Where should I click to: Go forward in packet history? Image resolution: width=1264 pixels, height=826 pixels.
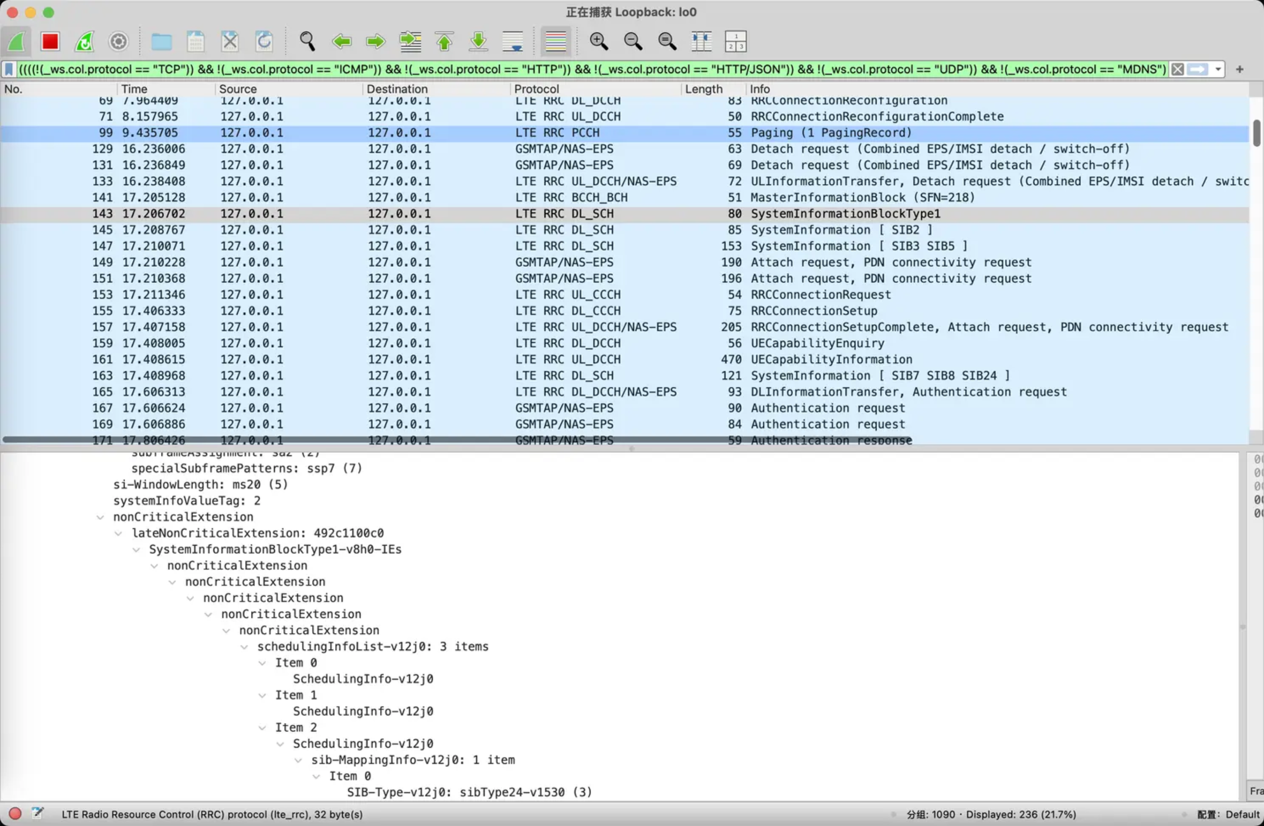coord(376,41)
